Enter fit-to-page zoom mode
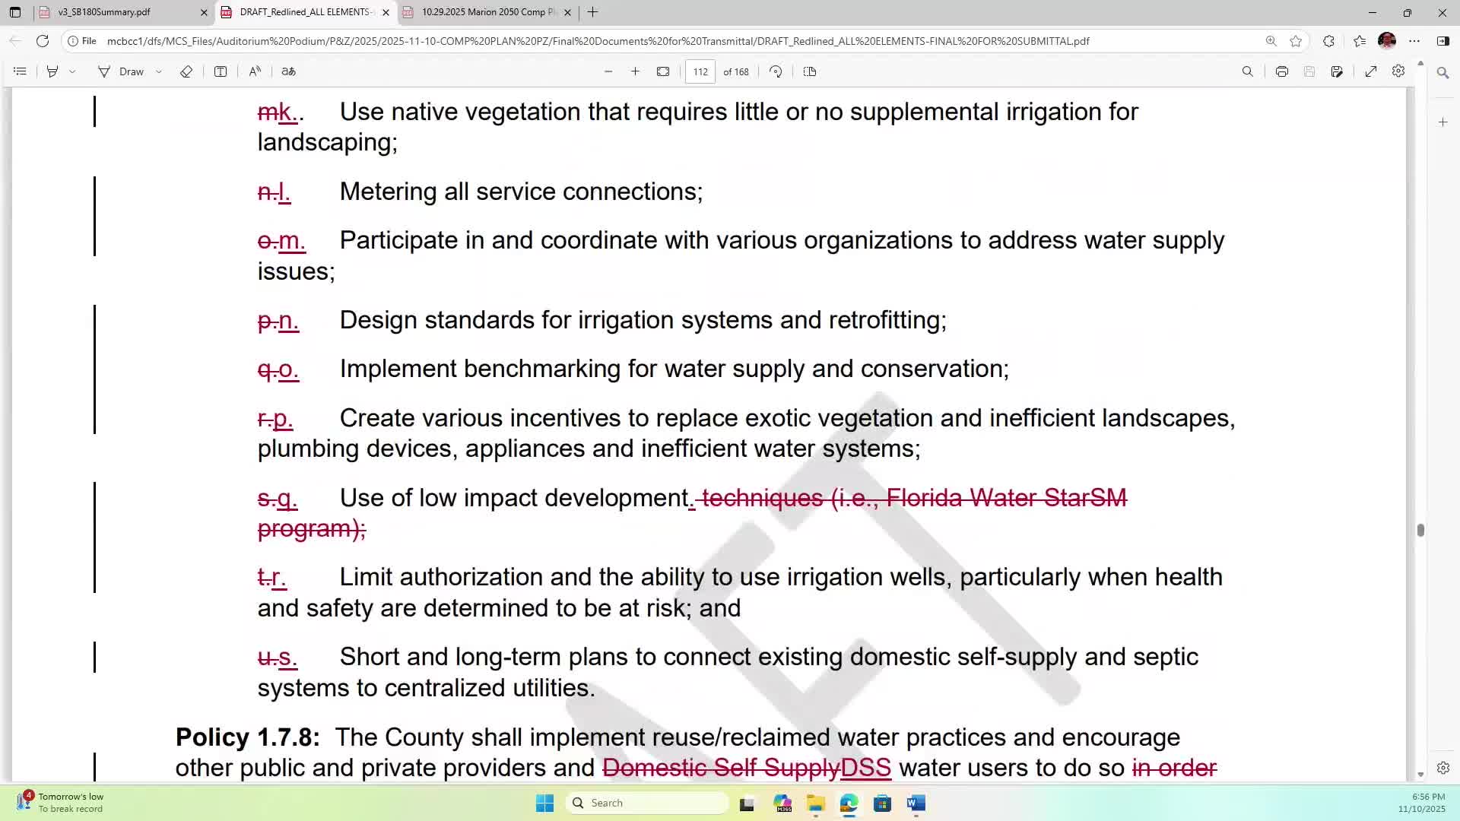 pyautogui.click(x=663, y=71)
